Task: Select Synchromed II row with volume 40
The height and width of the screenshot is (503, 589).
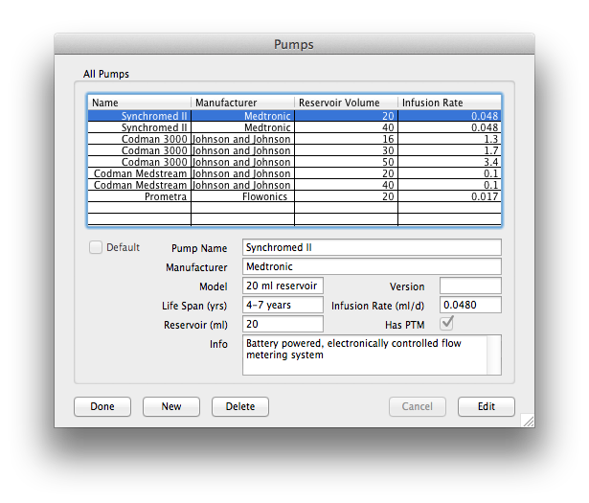Action: pyautogui.click(x=294, y=127)
